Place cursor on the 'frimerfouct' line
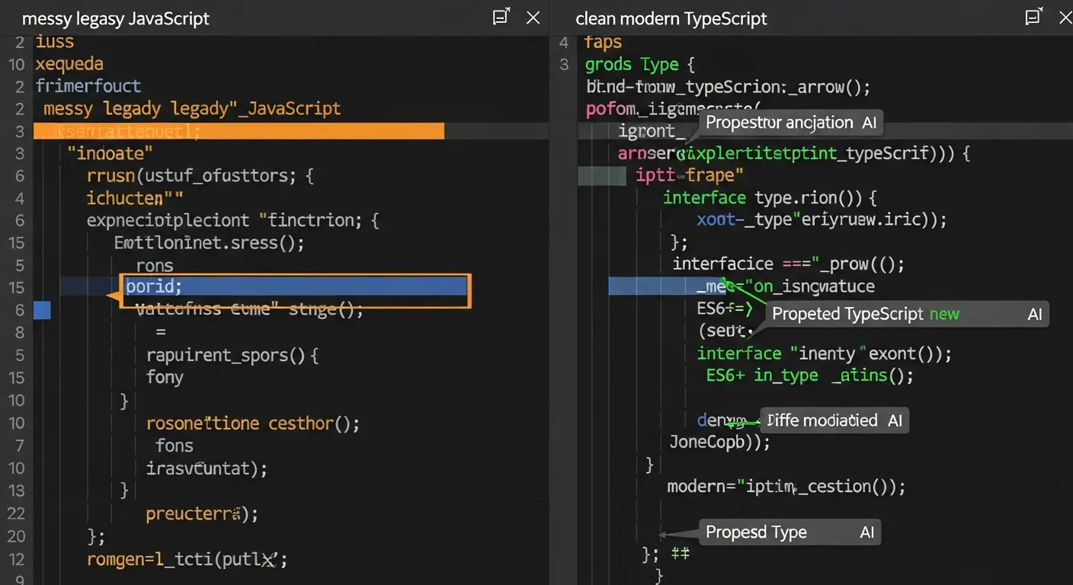Viewport: 1073px width, 585px height. [x=88, y=86]
